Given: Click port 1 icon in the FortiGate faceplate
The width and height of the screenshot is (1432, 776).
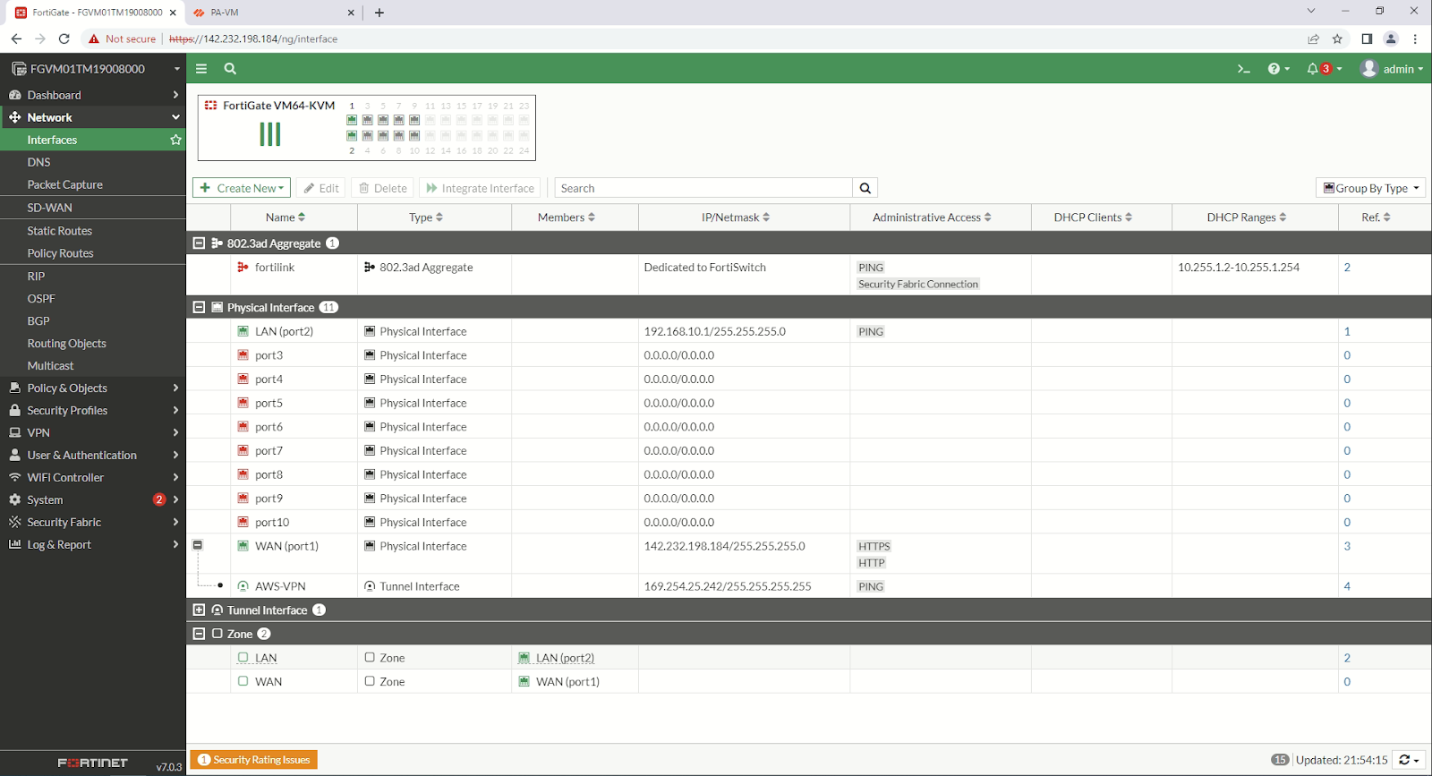Looking at the screenshot, I should point(352,120).
